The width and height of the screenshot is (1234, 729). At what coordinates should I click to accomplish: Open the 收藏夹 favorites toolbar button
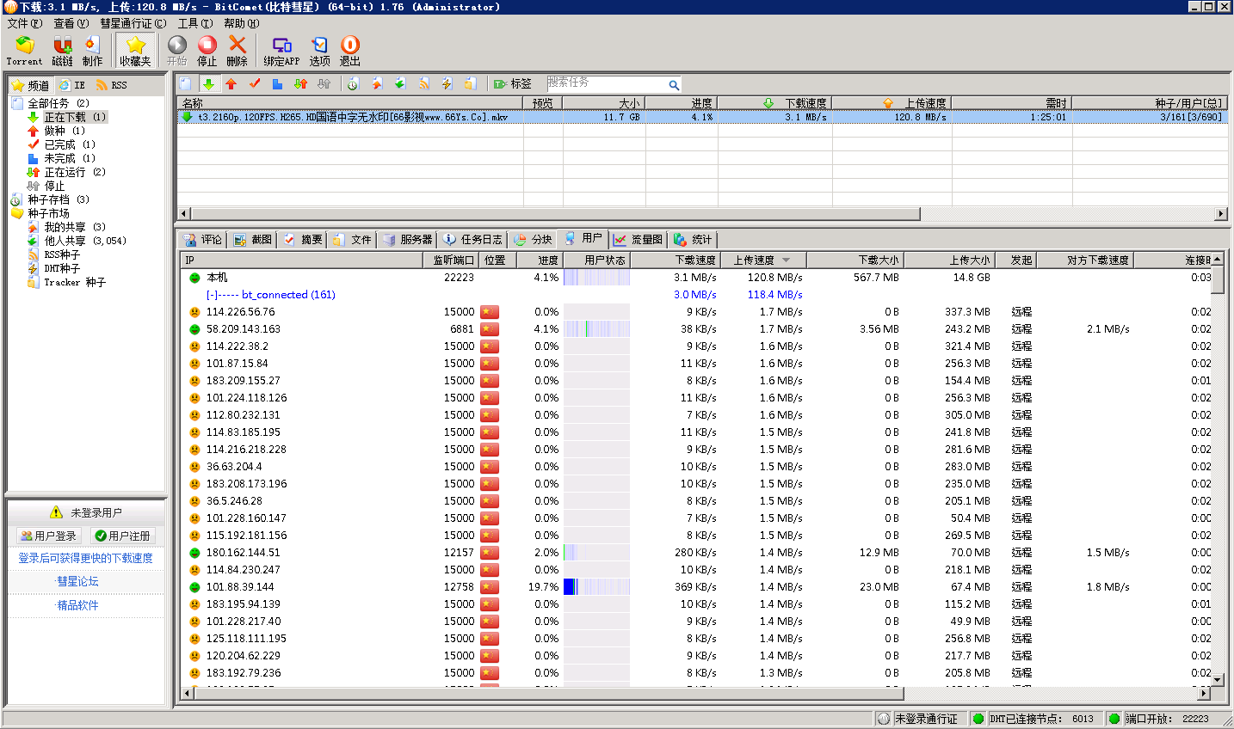coord(135,51)
